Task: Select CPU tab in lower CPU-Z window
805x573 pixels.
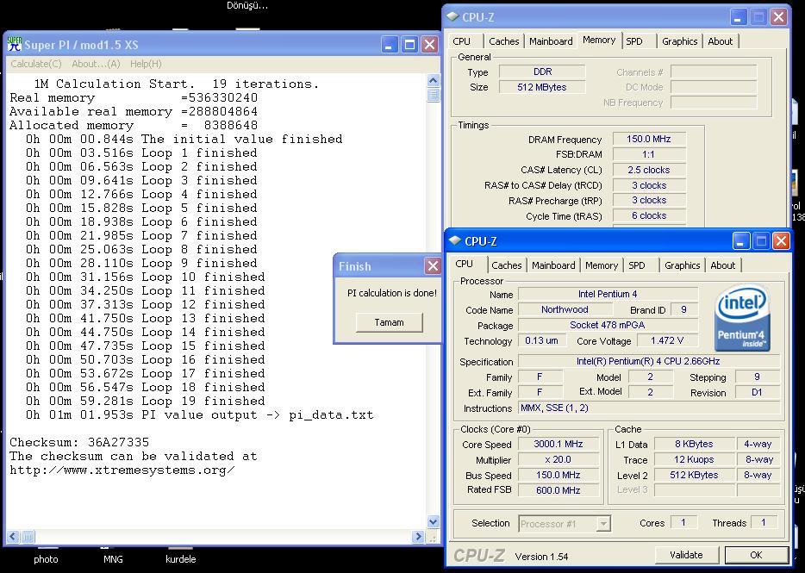Action: pyautogui.click(x=464, y=264)
